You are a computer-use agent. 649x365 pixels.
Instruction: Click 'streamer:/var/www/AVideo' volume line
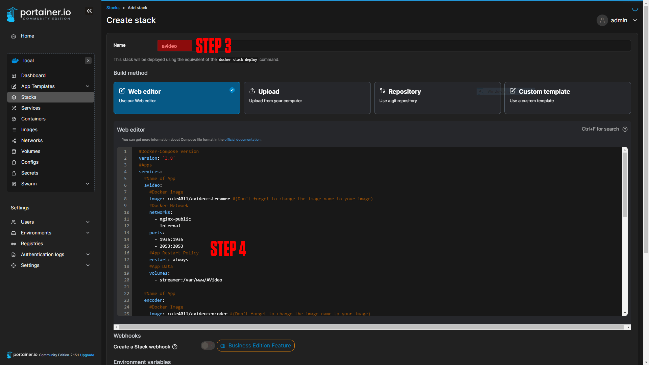pos(191,280)
